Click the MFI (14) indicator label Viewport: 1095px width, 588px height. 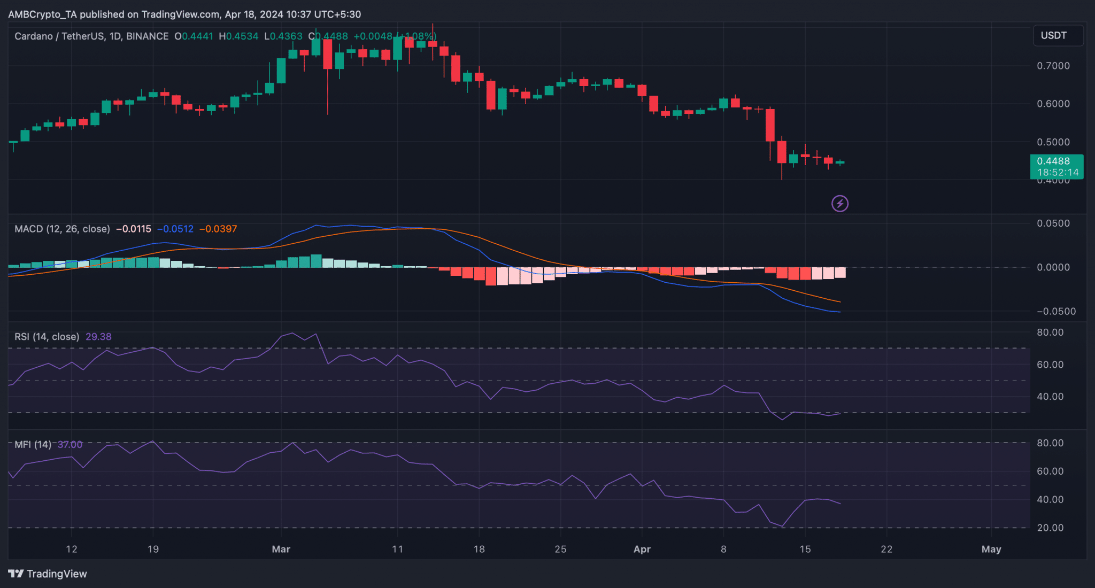[33, 445]
